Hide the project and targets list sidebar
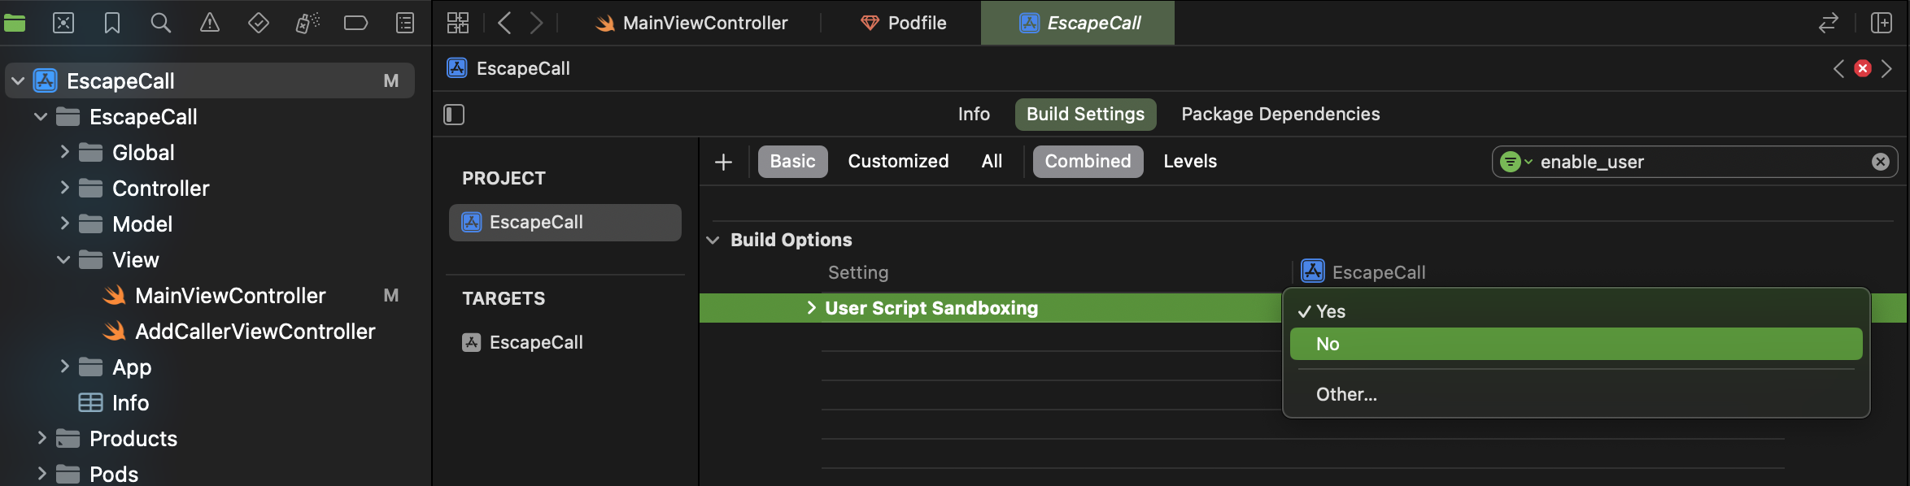 tap(454, 115)
